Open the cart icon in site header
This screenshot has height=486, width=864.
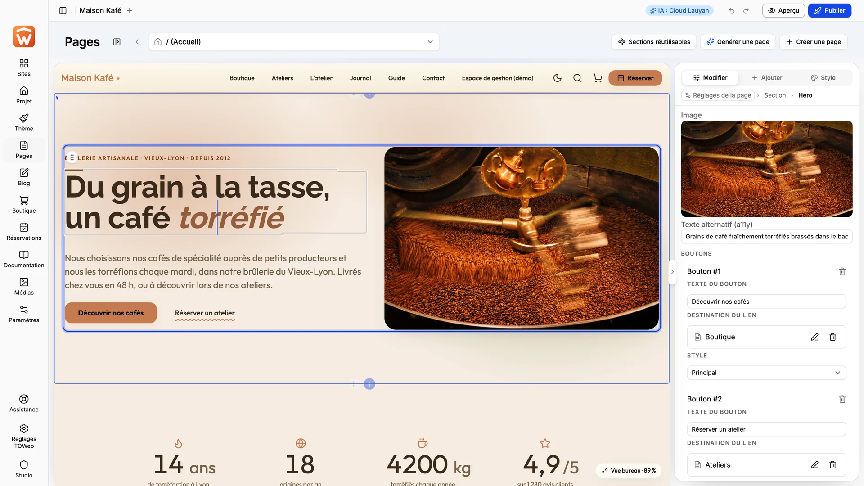(598, 78)
